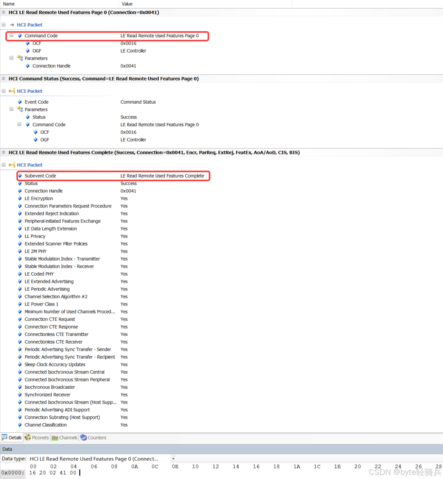Click the Parameters group icon in first packet
The width and height of the screenshot is (443, 479).
click(x=20, y=58)
